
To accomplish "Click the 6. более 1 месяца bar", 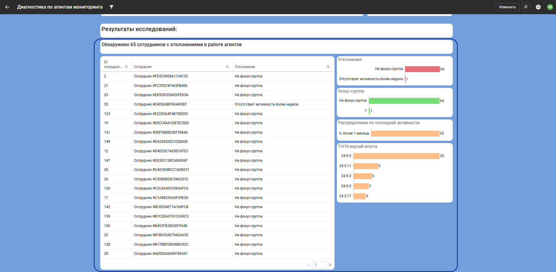I will (405, 134).
